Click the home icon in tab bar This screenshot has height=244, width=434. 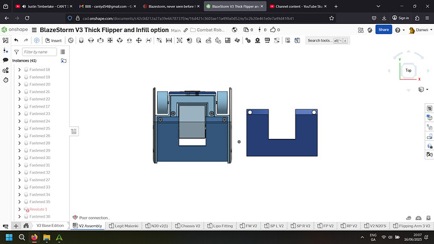click(26, 226)
